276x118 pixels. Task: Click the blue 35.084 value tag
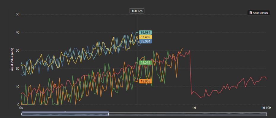[x=145, y=41]
